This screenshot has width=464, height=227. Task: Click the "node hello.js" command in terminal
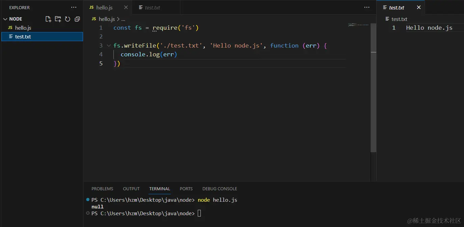point(217,200)
